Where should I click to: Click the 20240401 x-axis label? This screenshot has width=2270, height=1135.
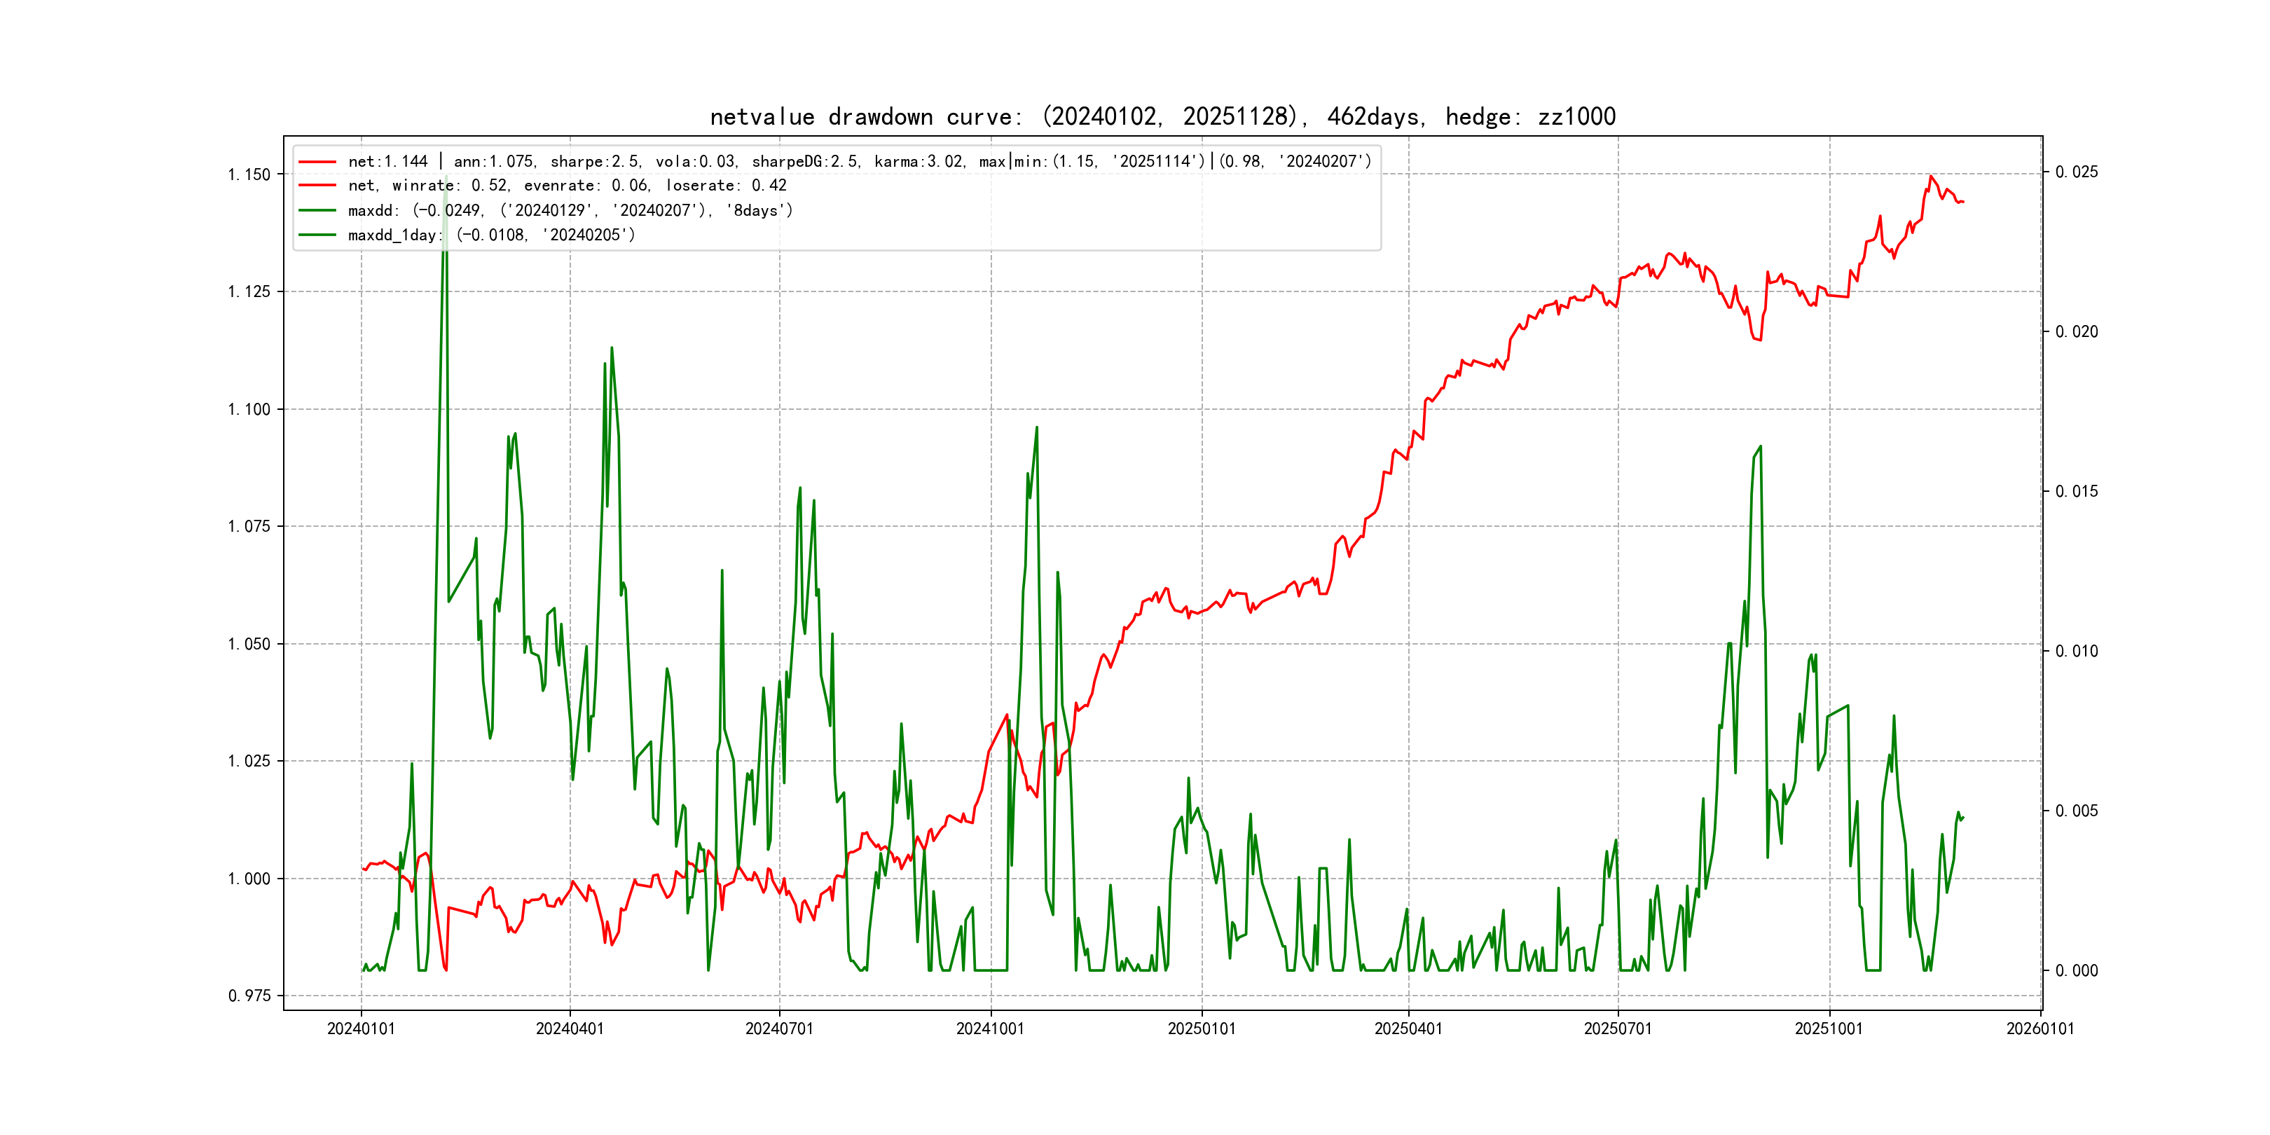click(x=570, y=1029)
